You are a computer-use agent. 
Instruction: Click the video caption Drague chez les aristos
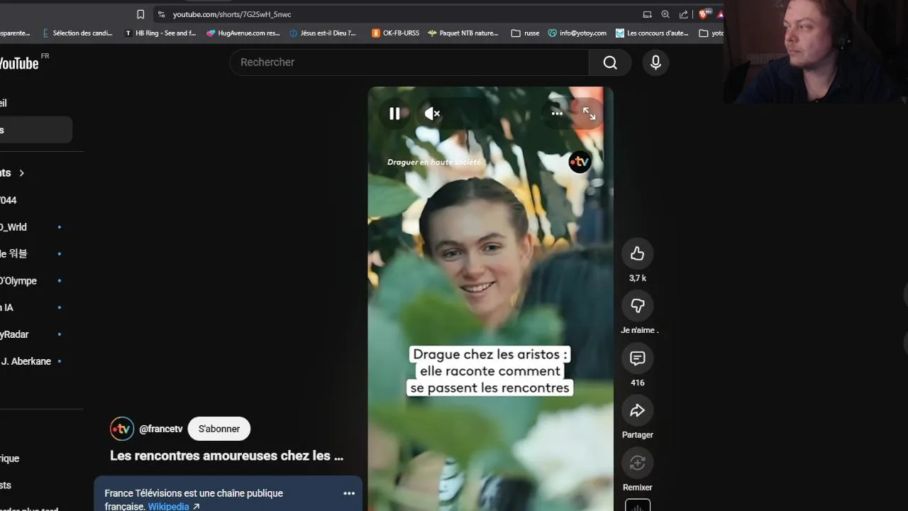click(490, 370)
